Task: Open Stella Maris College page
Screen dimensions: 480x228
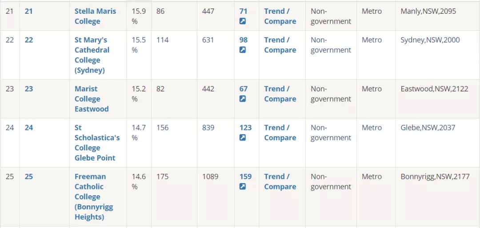Action: (x=95, y=16)
